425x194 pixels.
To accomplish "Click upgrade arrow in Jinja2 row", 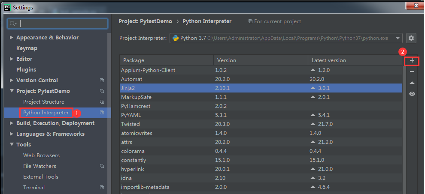I will pyautogui.click(x=313, y=88).
